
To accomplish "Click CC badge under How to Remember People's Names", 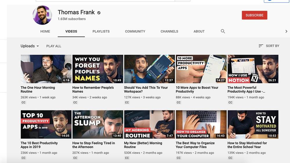I will click(75, 102).
